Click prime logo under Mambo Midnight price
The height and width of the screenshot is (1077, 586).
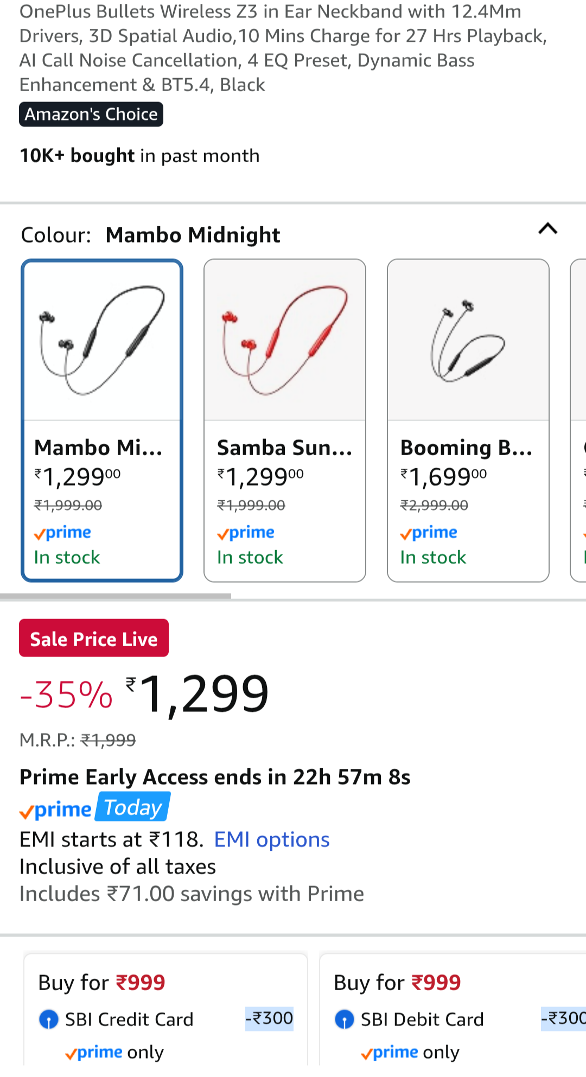click(62, 533)
